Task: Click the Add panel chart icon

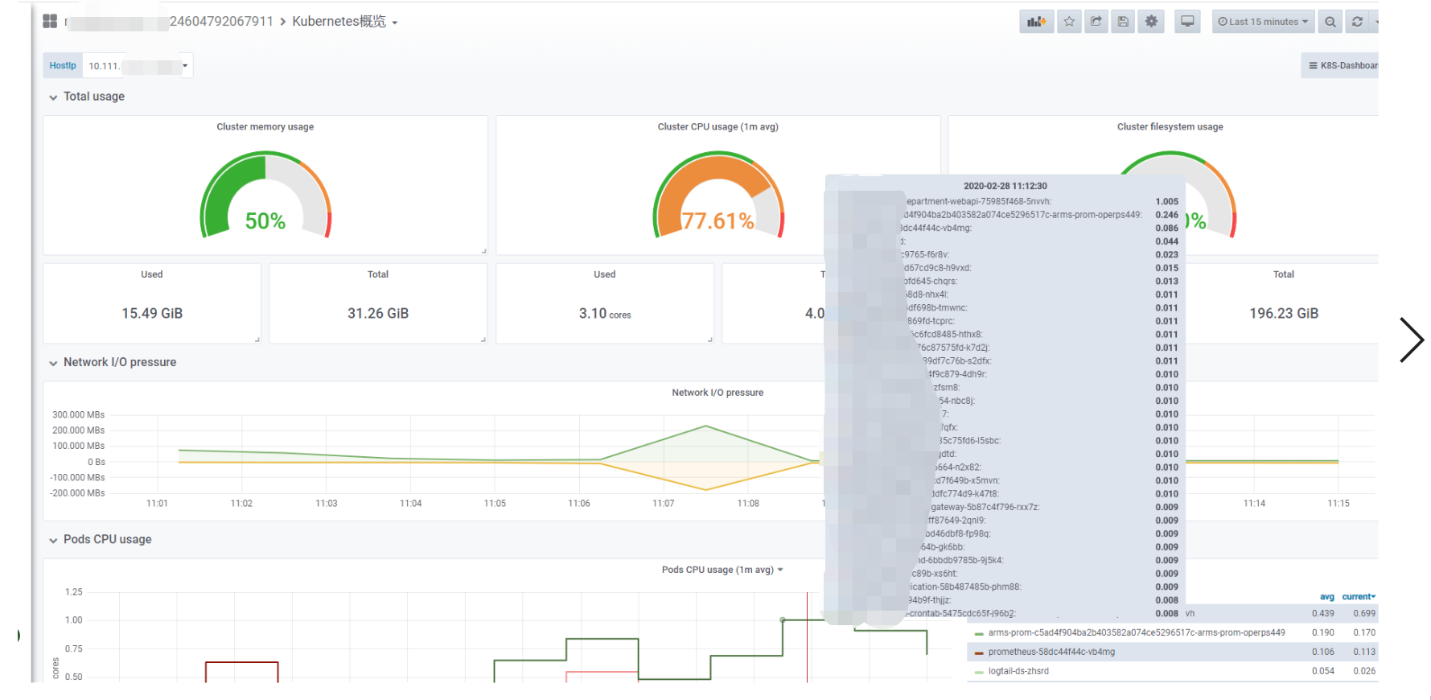Action: (x=1037, y=22)
